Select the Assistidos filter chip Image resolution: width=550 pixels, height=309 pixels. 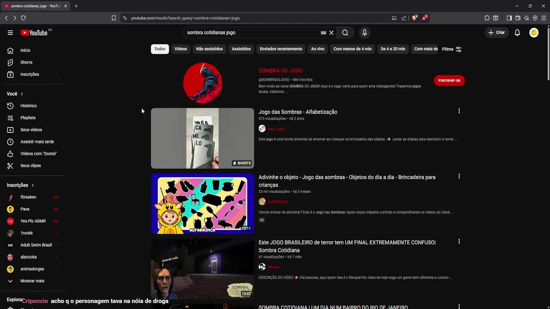pos(241,49)
